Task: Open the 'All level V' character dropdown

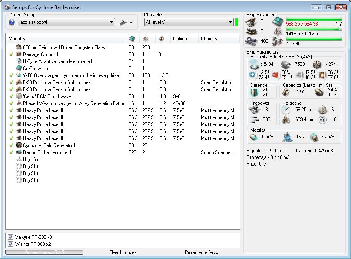Action: pos(189,22)
